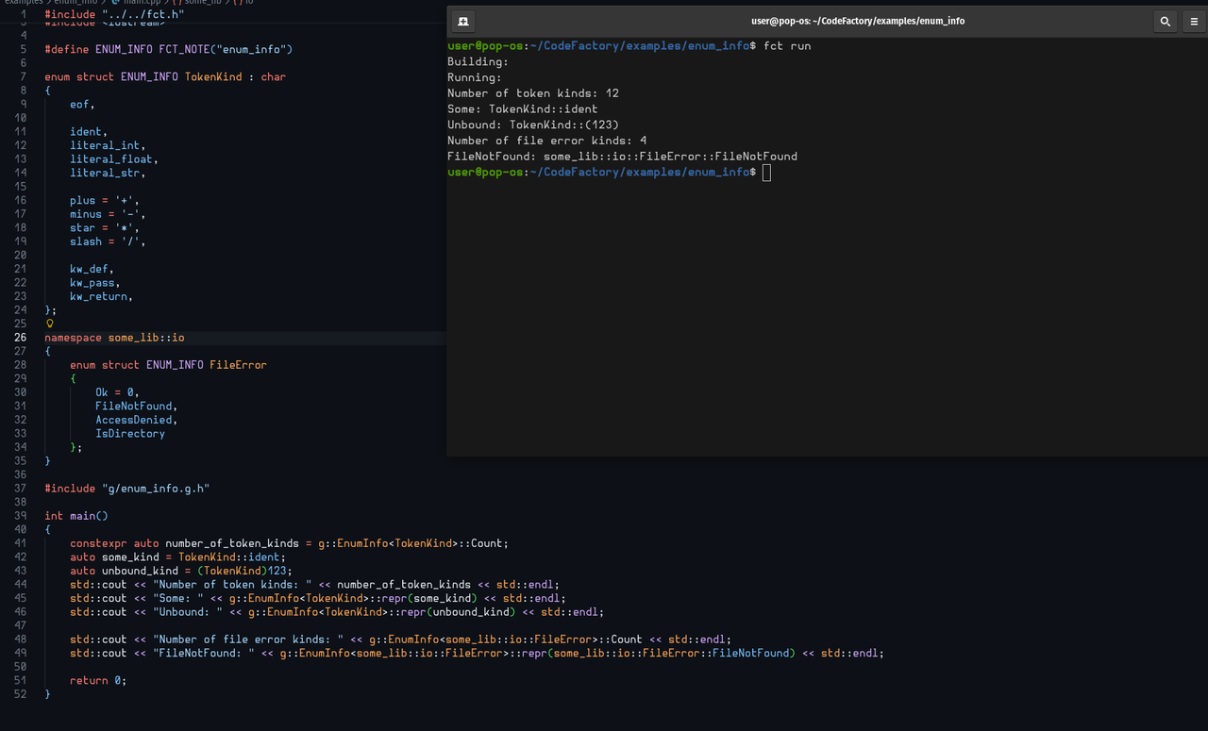Click the 'kw_pass,' enumerator

coord(95,283)
